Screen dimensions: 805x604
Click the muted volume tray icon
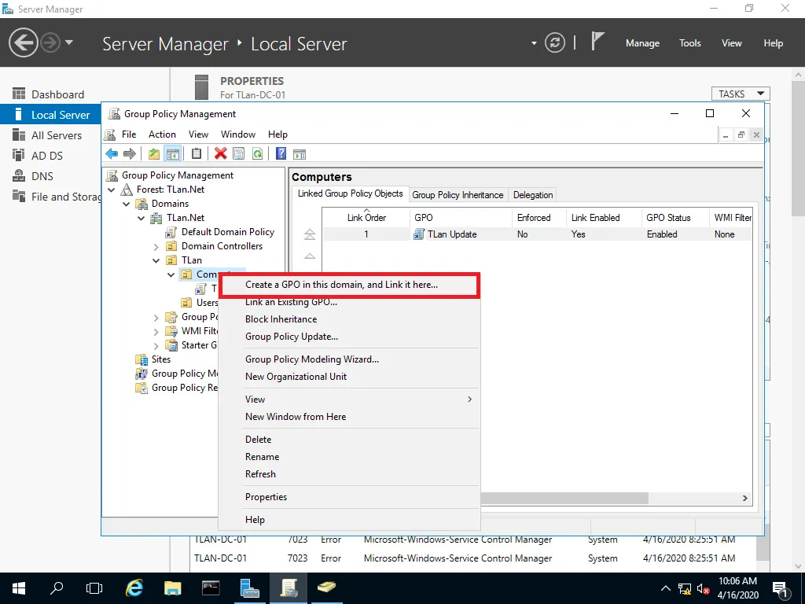click(703, 589)
